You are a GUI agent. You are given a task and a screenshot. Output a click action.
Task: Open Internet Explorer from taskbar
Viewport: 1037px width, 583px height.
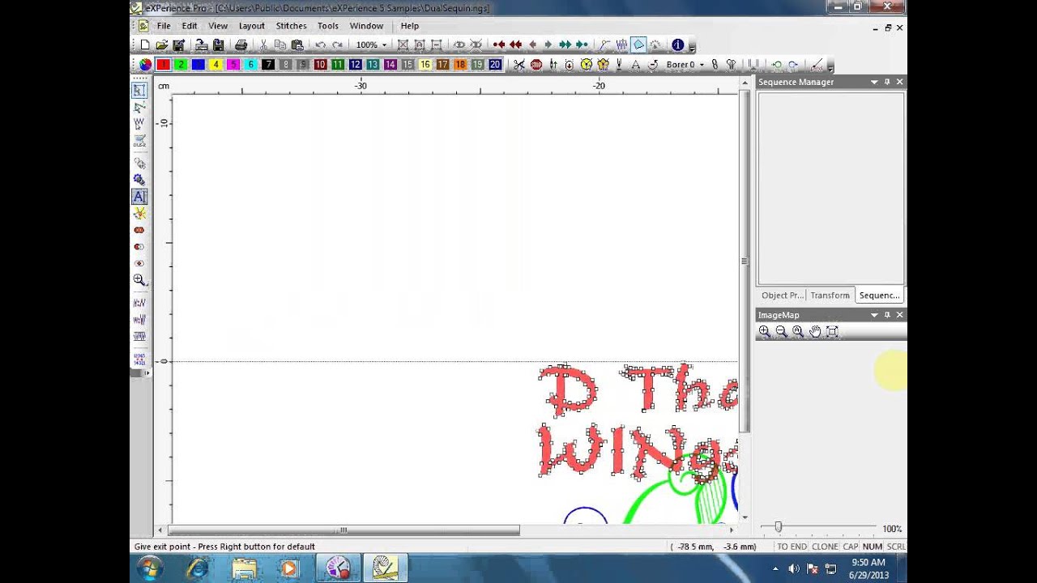click(197, 569)
